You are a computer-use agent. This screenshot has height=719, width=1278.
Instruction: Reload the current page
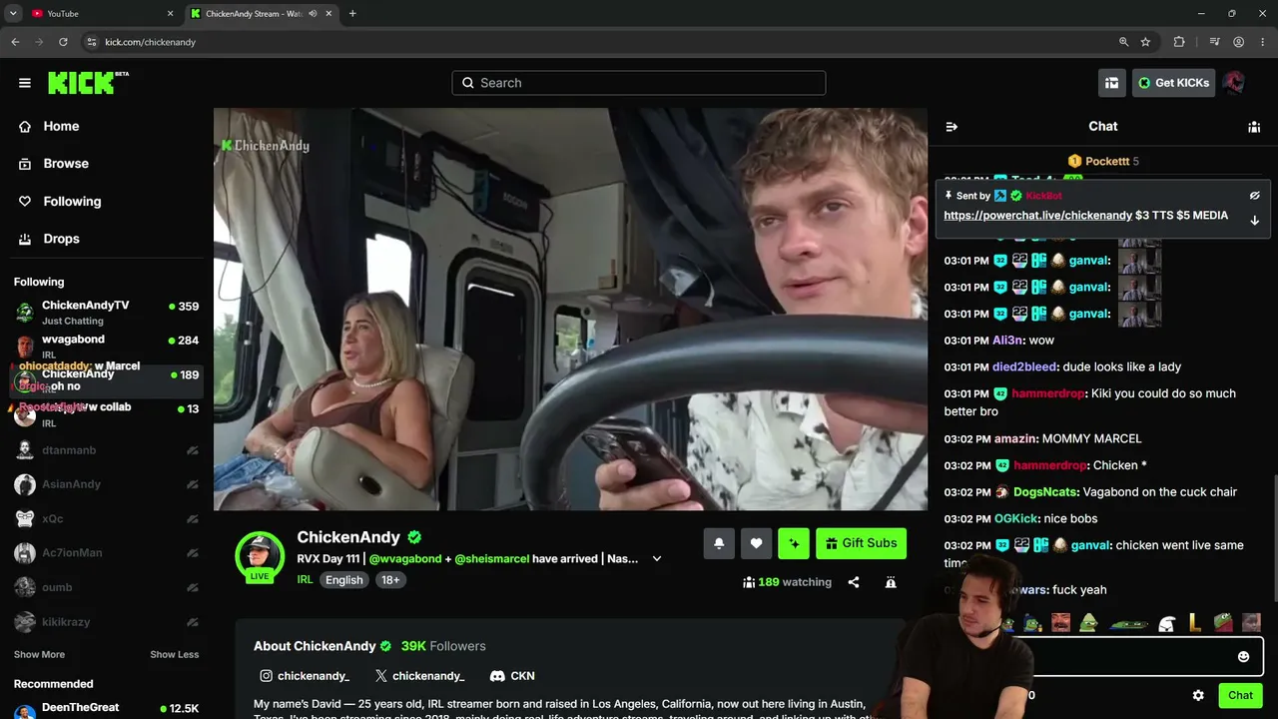click(x=63, y=42)
